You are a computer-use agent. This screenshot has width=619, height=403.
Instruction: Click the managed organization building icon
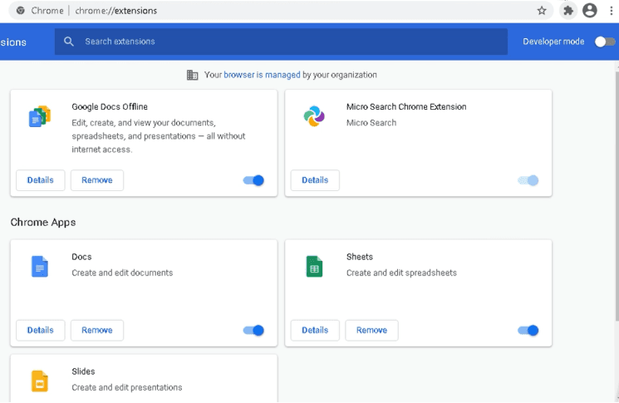[192, 75]
